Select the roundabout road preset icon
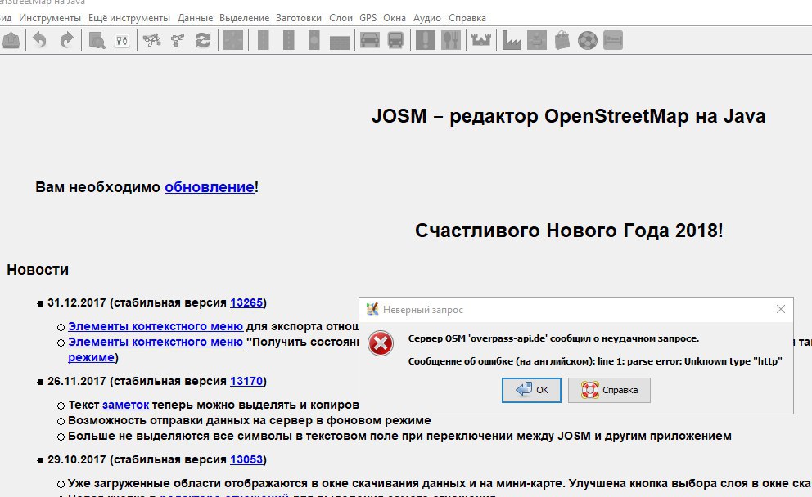Image resolution: width=812 pixels, height=497 pixels. (x=314, y=40)
